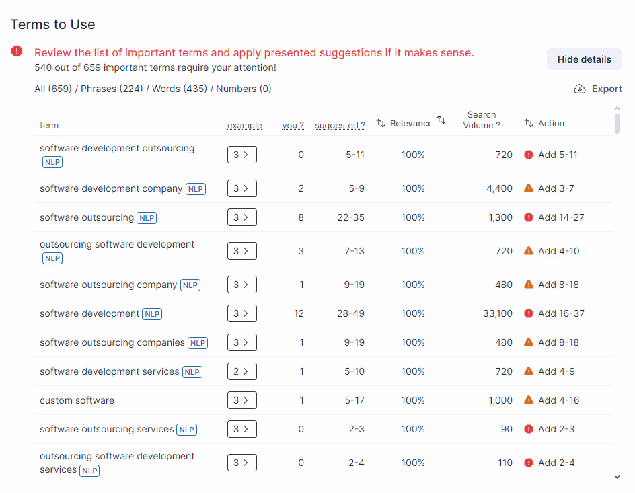Viewport: 635px width, 493px height.
Task: Click the Hide details button
Action: [x=584, y=59]
